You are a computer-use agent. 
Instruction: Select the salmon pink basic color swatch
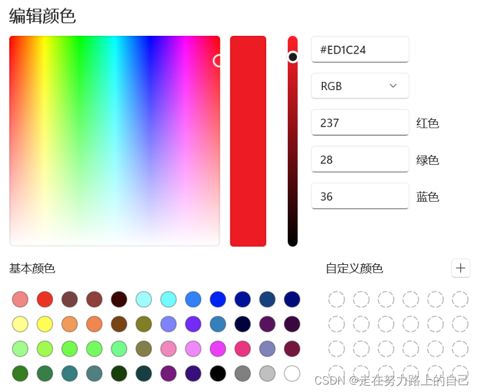(x=20, y=299)
